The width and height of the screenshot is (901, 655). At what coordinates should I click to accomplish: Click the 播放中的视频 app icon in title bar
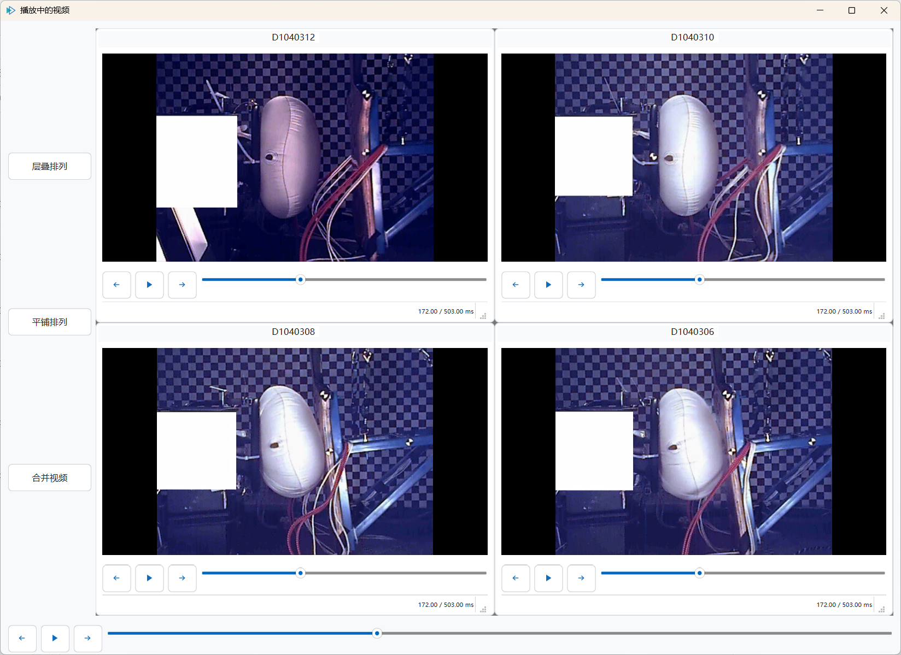click(x=11, y=10)
